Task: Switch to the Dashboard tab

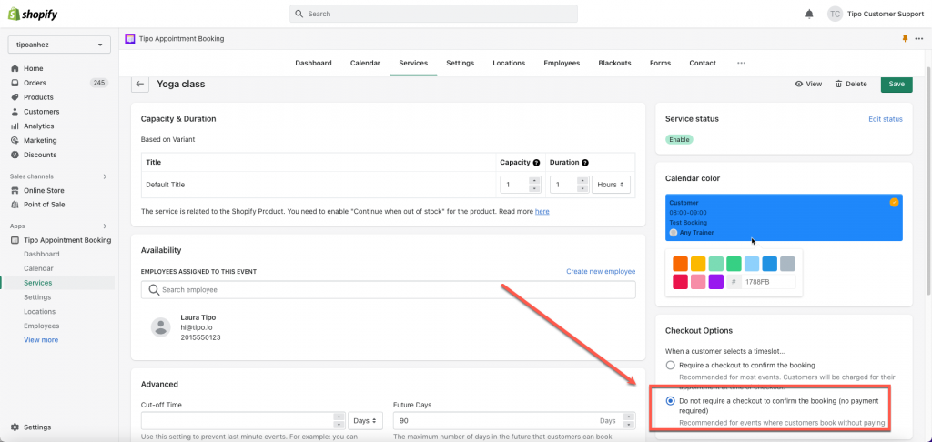Action: pyautogui.click(x=313, y=63)
